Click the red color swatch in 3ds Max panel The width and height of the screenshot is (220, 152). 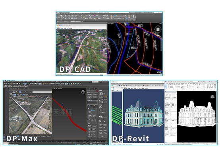pos(97,91)
